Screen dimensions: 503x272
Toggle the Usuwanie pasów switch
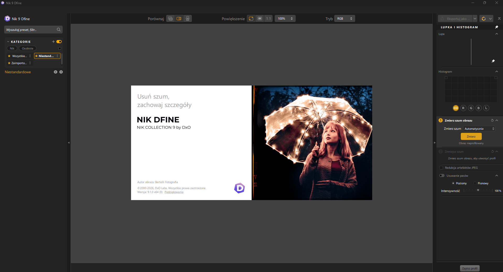tap(442, 175)
